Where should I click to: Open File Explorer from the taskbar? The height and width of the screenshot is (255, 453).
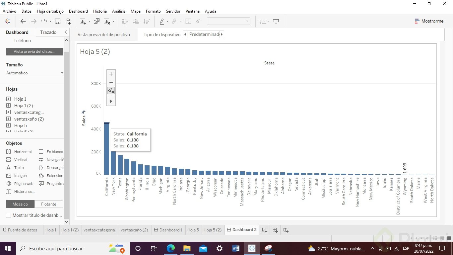click(187, 248)
